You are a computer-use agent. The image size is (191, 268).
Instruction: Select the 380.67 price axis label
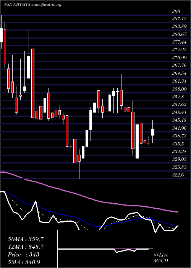point(179,34)
